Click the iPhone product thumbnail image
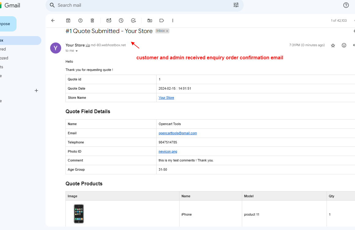 [79, 213]
